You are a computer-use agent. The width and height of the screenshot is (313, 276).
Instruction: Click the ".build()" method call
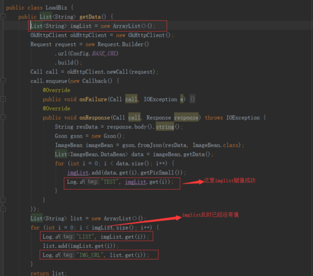tap(67, 63)
